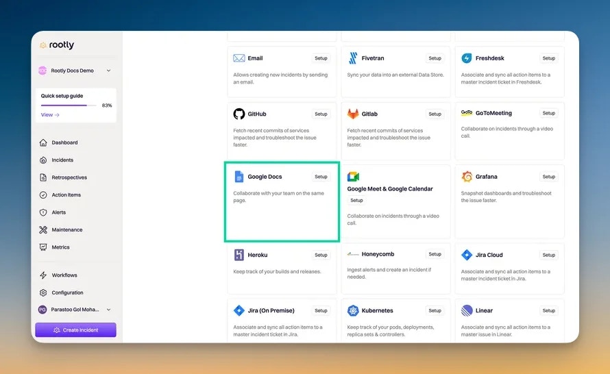The image size is (610, 374).
Task: Click the Create Incident button
Action: 75,330
